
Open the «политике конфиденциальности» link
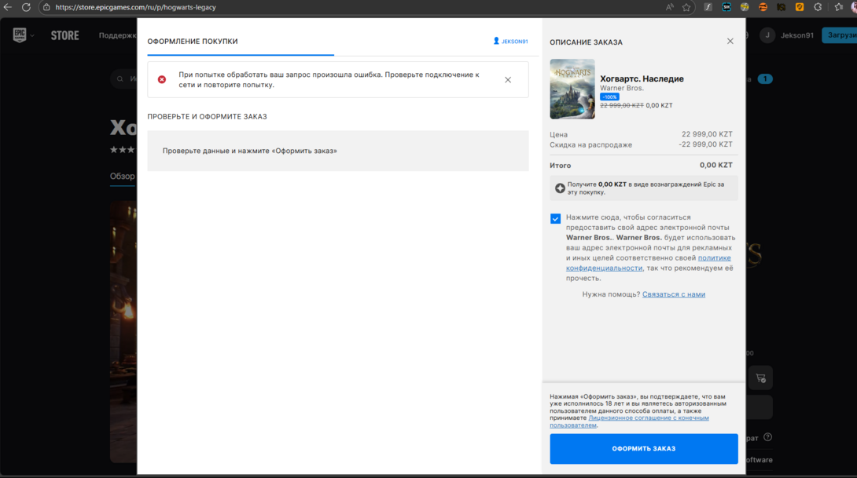[x=714, y=258]
